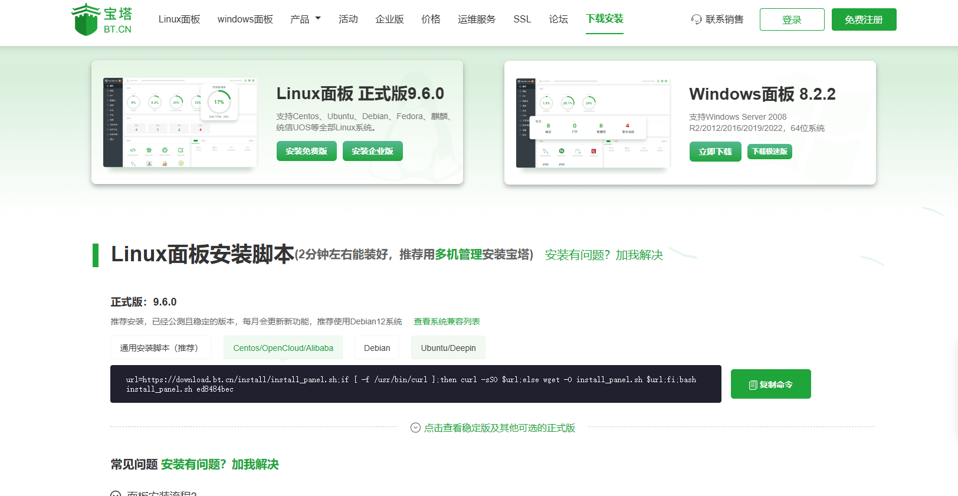Image resolution: width=958 pixels, height=496 pixels.
Task: Click the 安装免费版 button
Action: pos(307,151)
